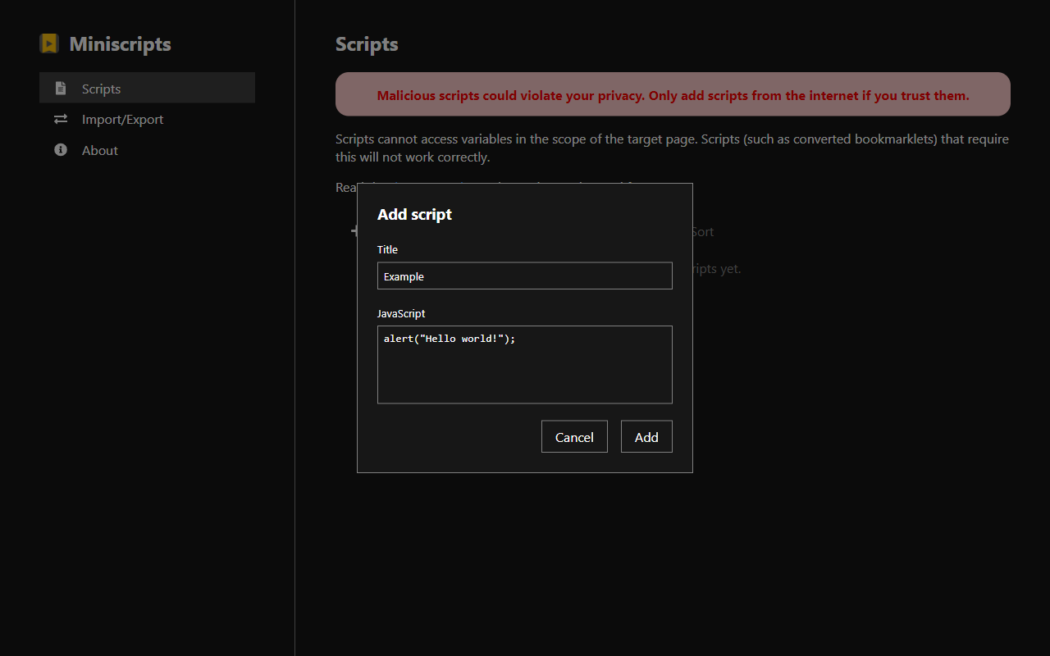Click the Miniscripts app title
Screen dimensions: 1050x656
pos(120,43)
